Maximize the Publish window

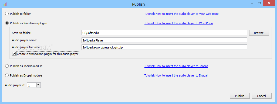[x=259, y=3]
